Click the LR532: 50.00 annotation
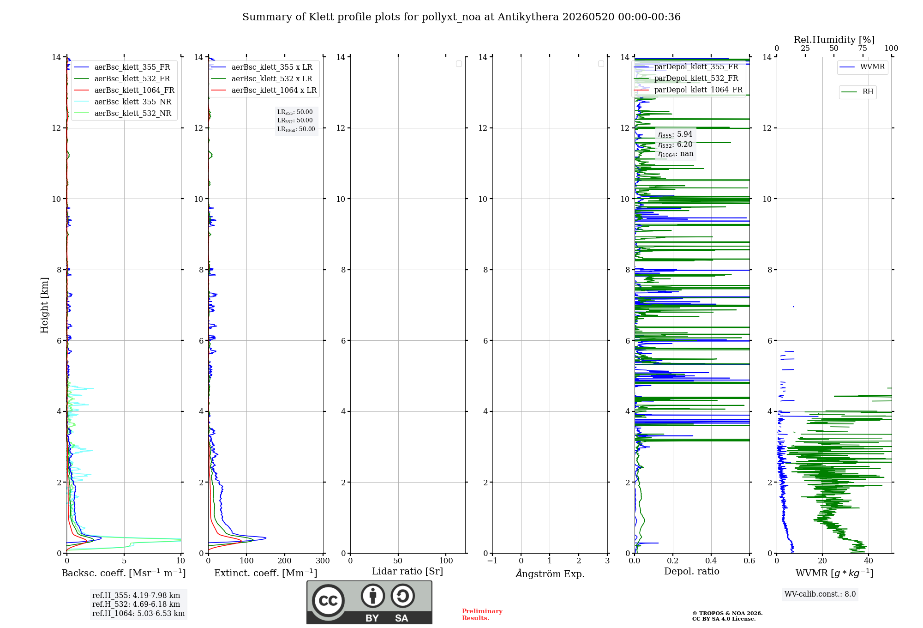Screen dimensions: 923x628 [295, 121]
